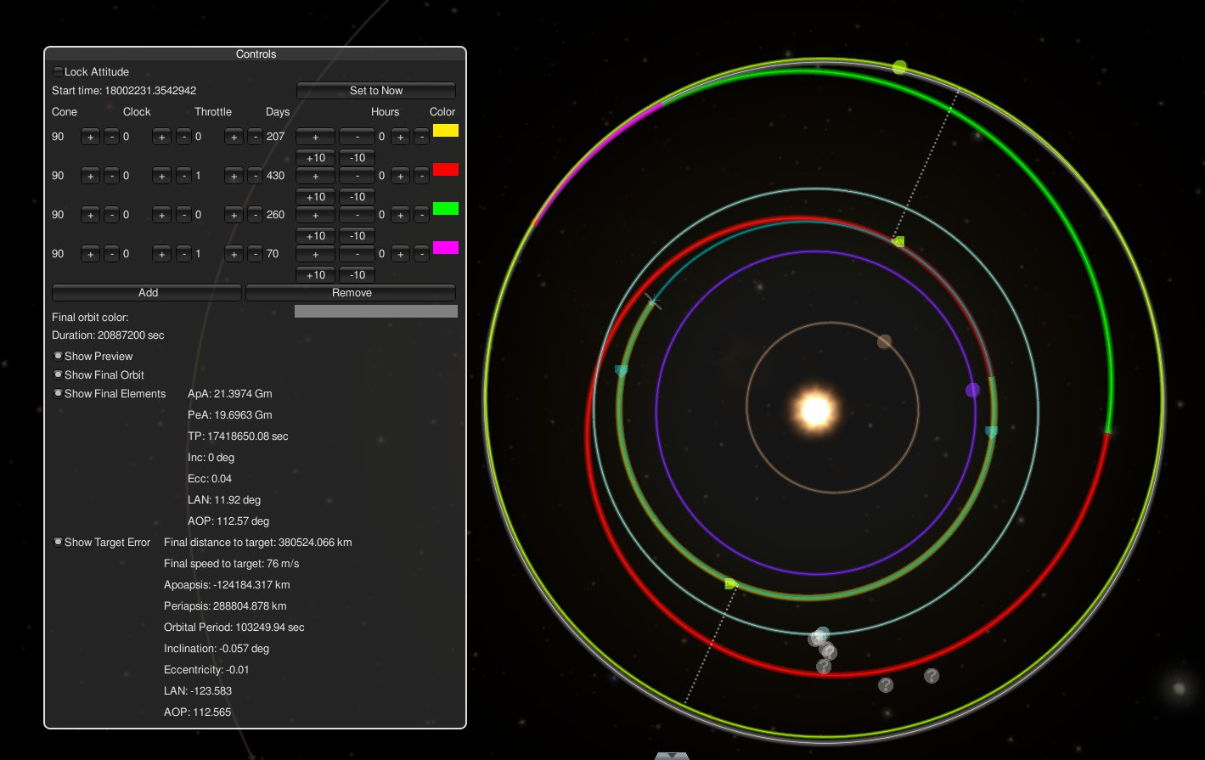Image resolution: width=1205 pixels, height=760 pixels.
Task: Click the Final distance to target text
Action: click(x=258, y=542)
